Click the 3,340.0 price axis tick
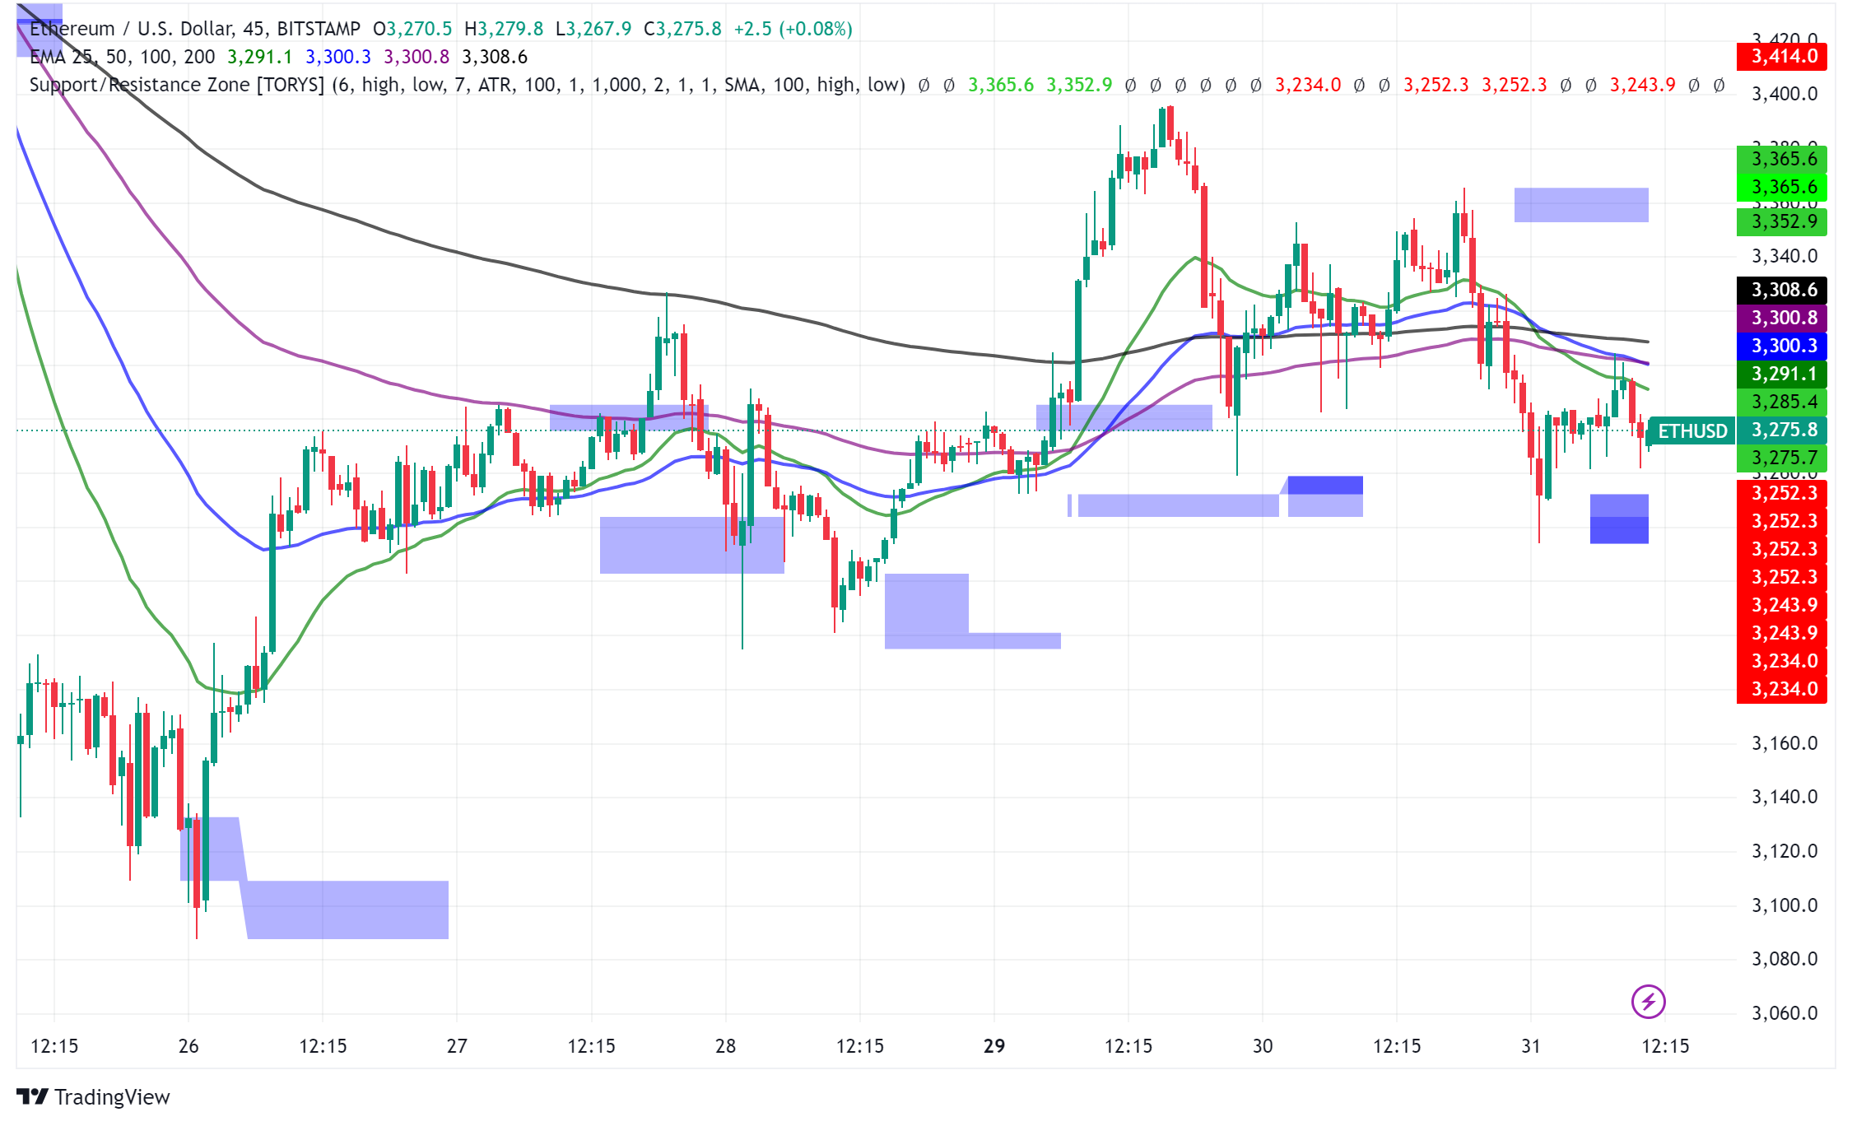Viewport: 1852px width, 1126px height. point(1785,256)
